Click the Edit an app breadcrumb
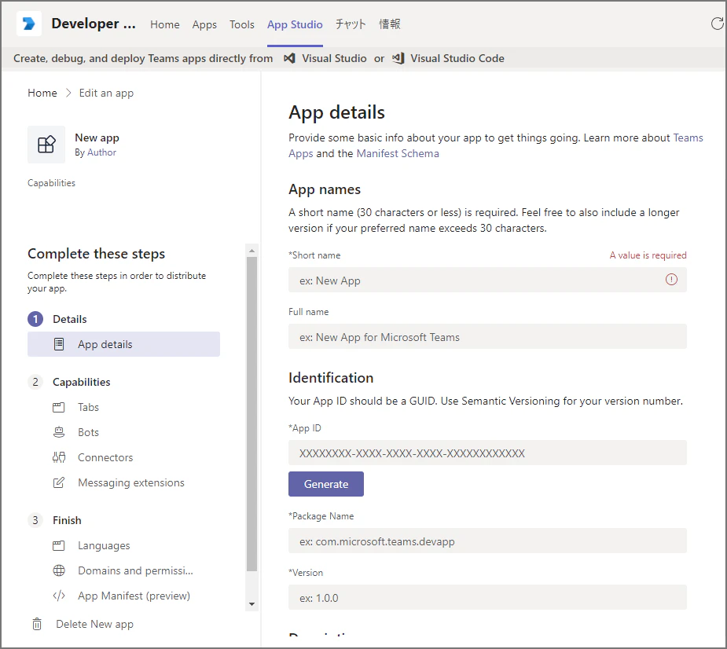Image resolution: width=727 pixels, height=649 pixels. coord(106,93)
